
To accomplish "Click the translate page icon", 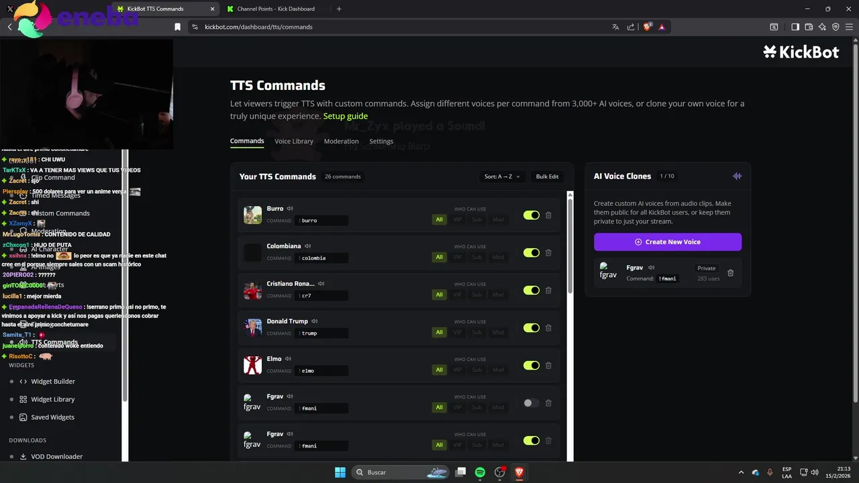I will click(x=615, y=27).
